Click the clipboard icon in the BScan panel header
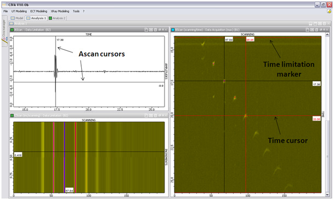 pyautogui.click(x=316, y=30)
